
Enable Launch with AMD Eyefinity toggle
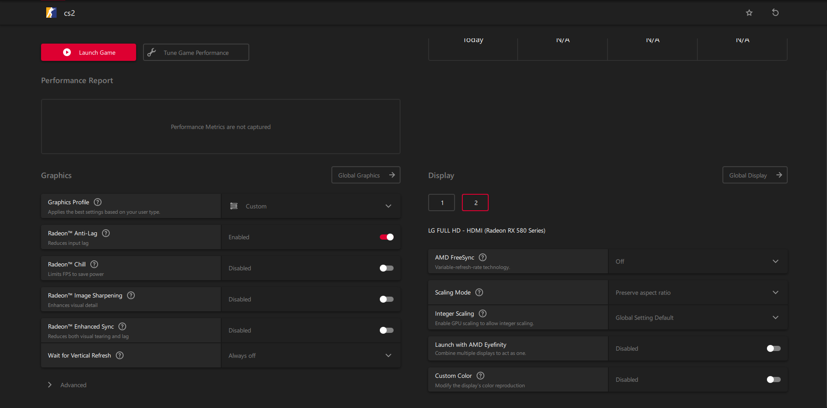pyautogui.click(x=774, y=348)
